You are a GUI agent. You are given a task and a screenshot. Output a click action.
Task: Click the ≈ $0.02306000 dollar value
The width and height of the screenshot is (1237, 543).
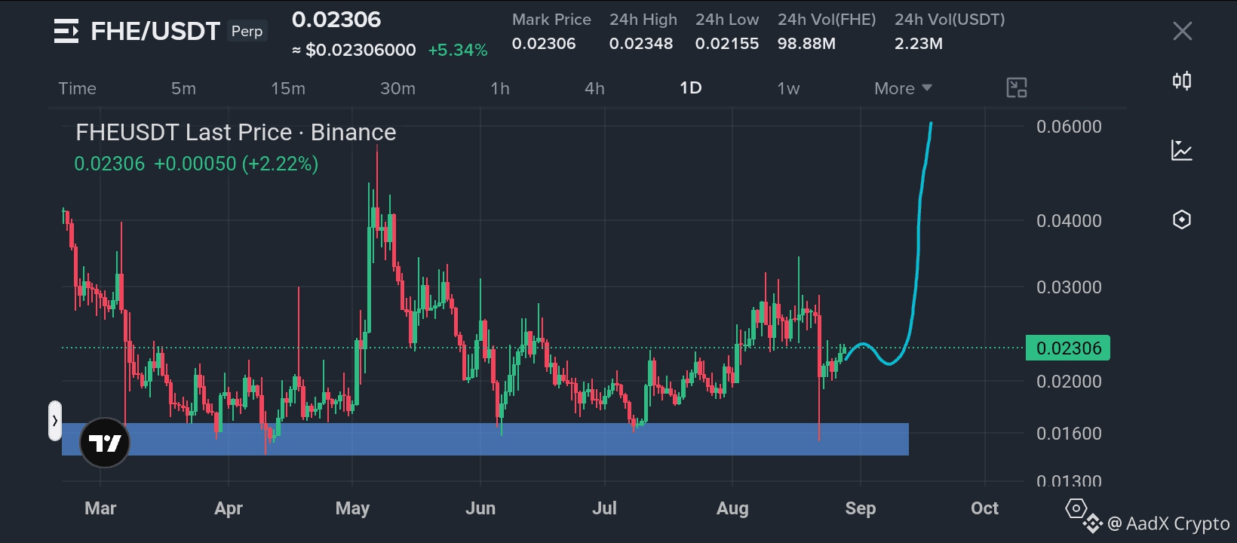pos(354,51)
